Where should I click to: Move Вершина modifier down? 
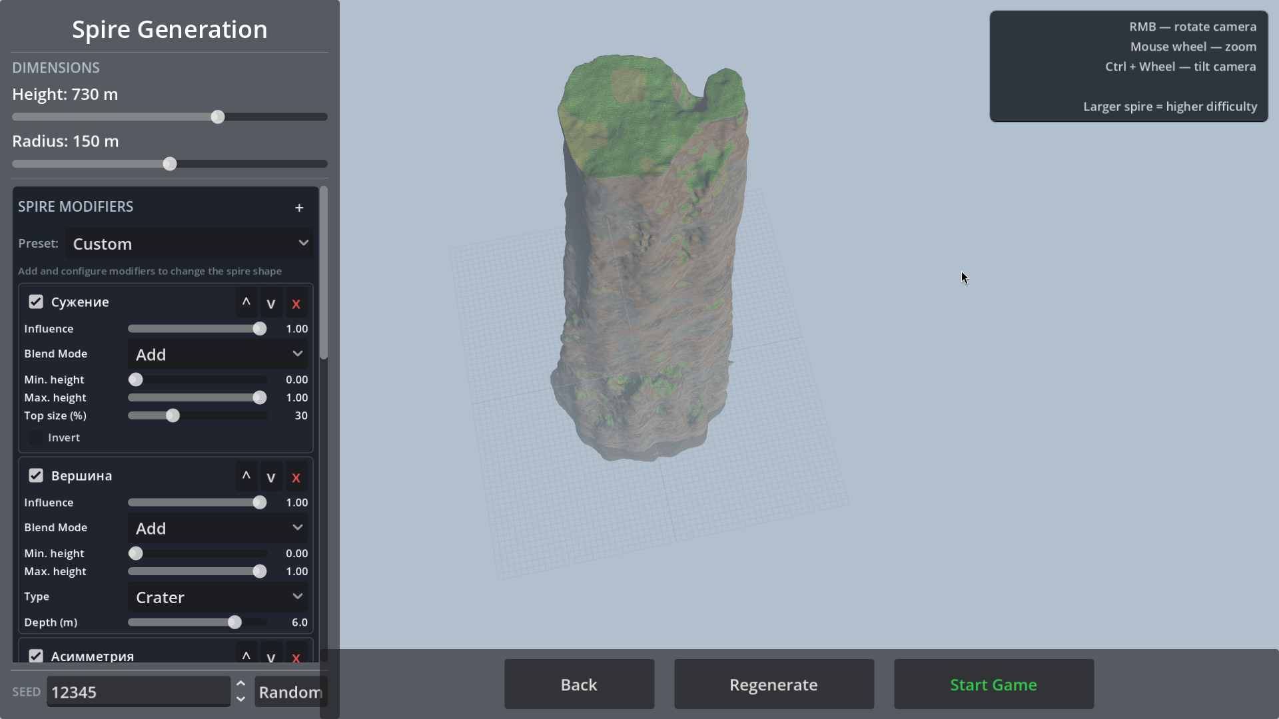(x=271, y=477)
